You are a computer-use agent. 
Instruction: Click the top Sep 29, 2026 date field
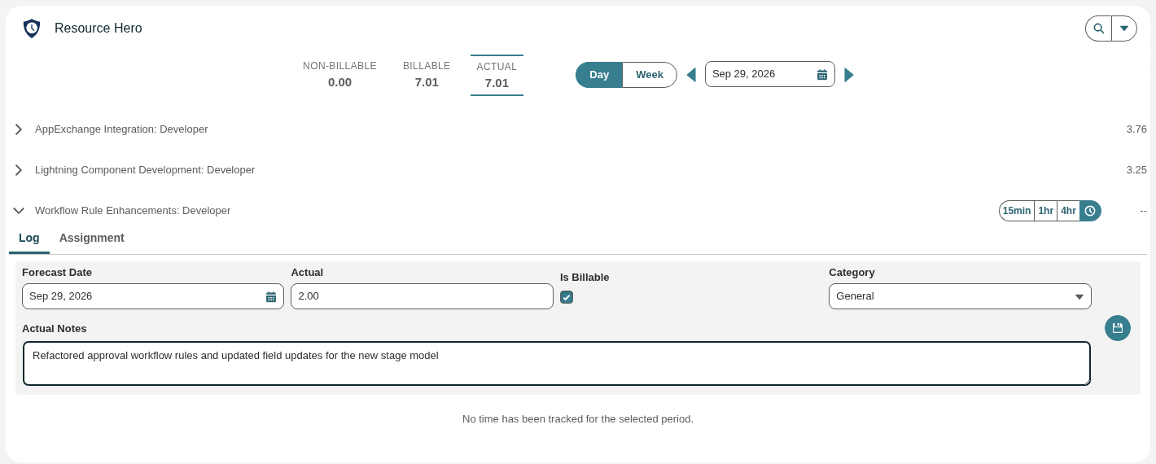[770, 74]
